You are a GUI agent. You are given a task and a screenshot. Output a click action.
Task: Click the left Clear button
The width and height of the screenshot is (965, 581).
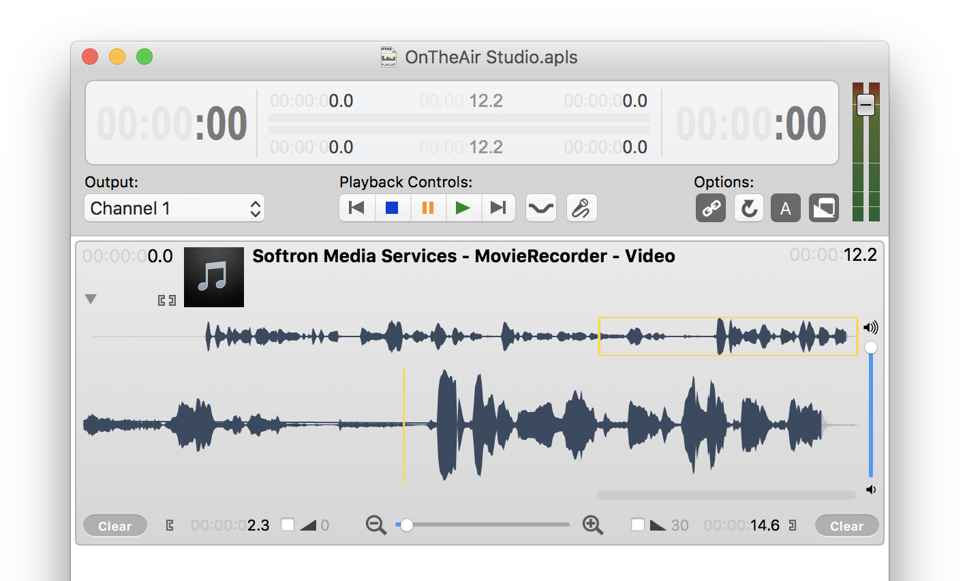(115, 526)
